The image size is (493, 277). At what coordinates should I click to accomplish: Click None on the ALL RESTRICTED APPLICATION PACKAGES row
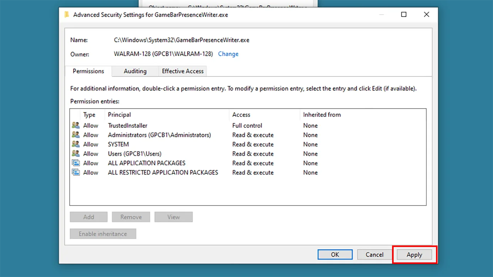point(310,172)
